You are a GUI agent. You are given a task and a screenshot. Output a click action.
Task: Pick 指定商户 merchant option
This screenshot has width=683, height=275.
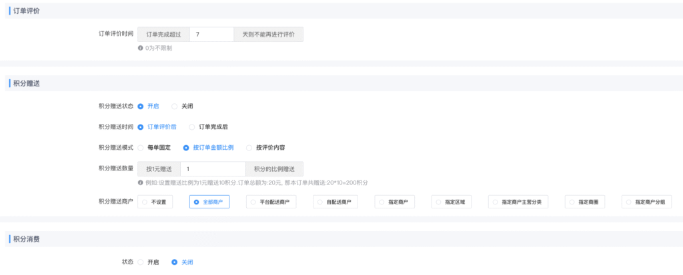coord(395,202)
